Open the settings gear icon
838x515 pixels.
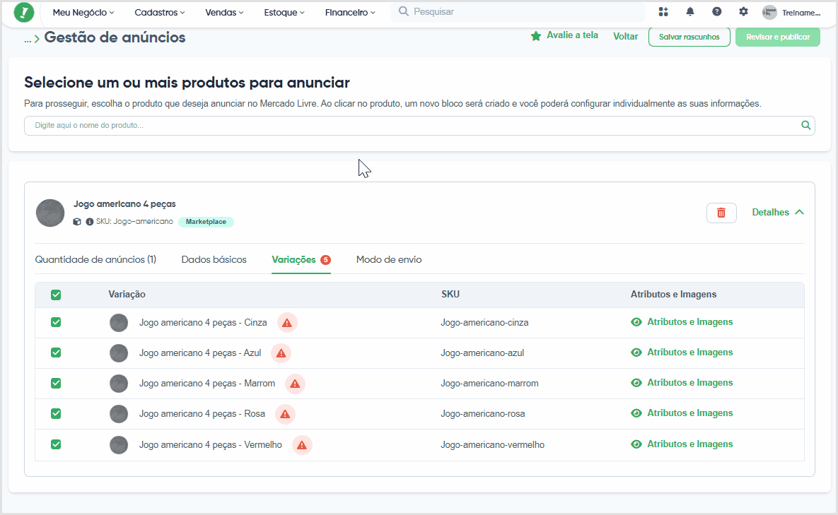pos(743,12)
